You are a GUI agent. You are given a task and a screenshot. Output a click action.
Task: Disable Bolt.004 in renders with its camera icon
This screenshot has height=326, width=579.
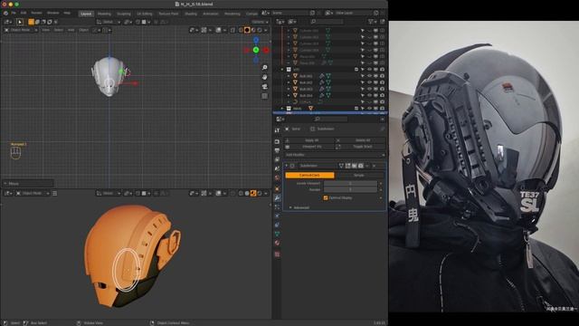[x=382, y=96]
